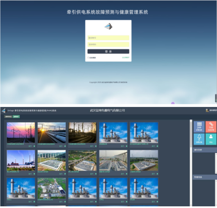
Task: Click the 事件列表 event list panel header
Action: pos(204,150)
